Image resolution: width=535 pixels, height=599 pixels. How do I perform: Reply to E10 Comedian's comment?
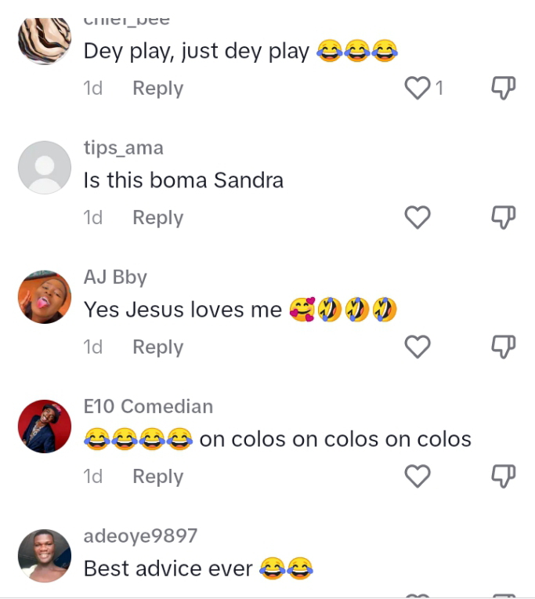click(158, 477)
